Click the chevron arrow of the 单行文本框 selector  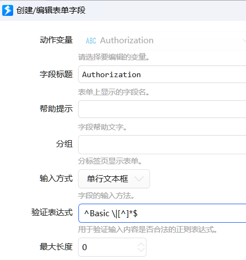tap(139, 179)
